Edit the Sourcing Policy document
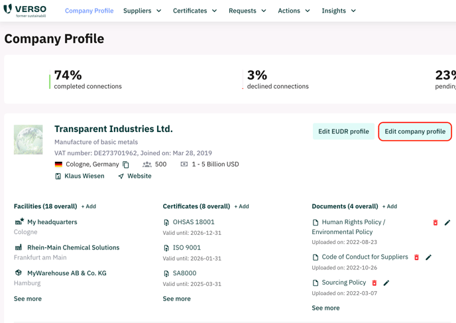The width and height of the screenshot is (456, 323). pos(386,283)
